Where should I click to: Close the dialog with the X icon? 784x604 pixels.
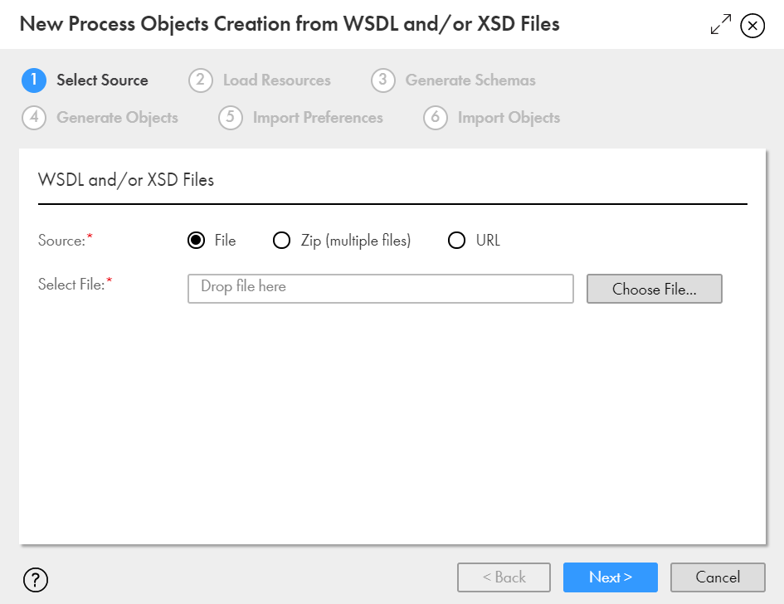pos(752,26)
